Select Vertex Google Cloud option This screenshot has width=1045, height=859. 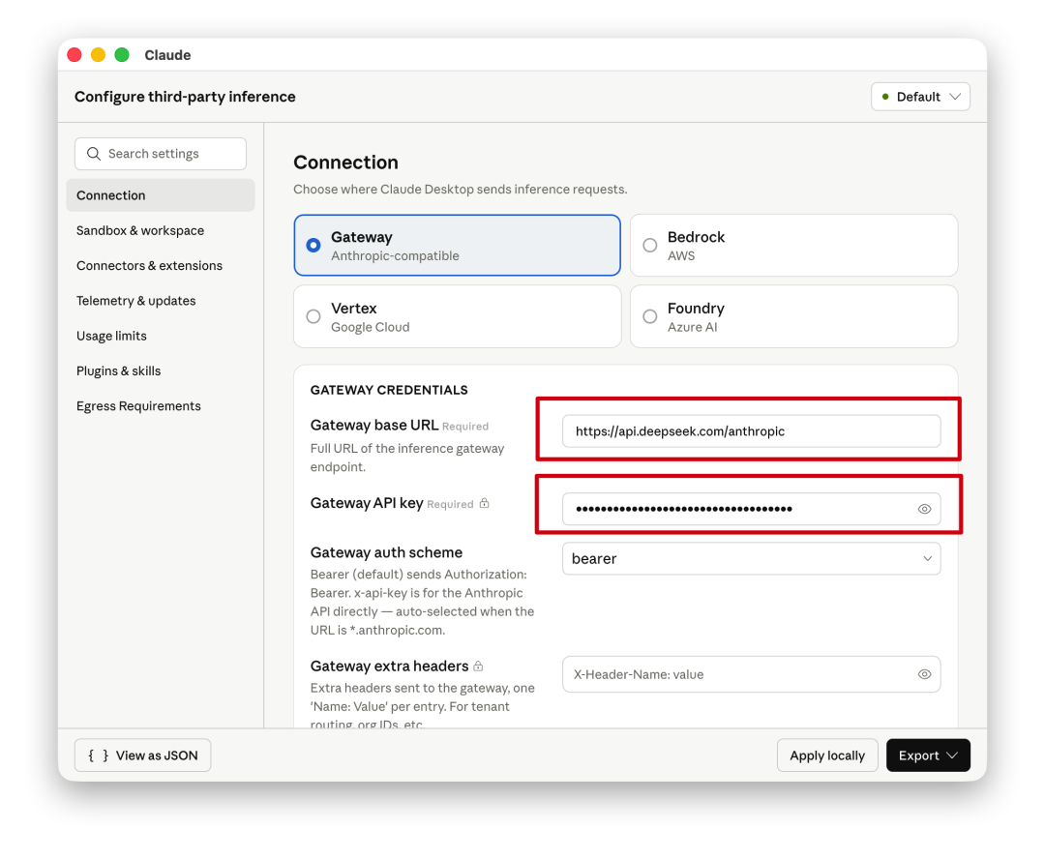[313, 316]
